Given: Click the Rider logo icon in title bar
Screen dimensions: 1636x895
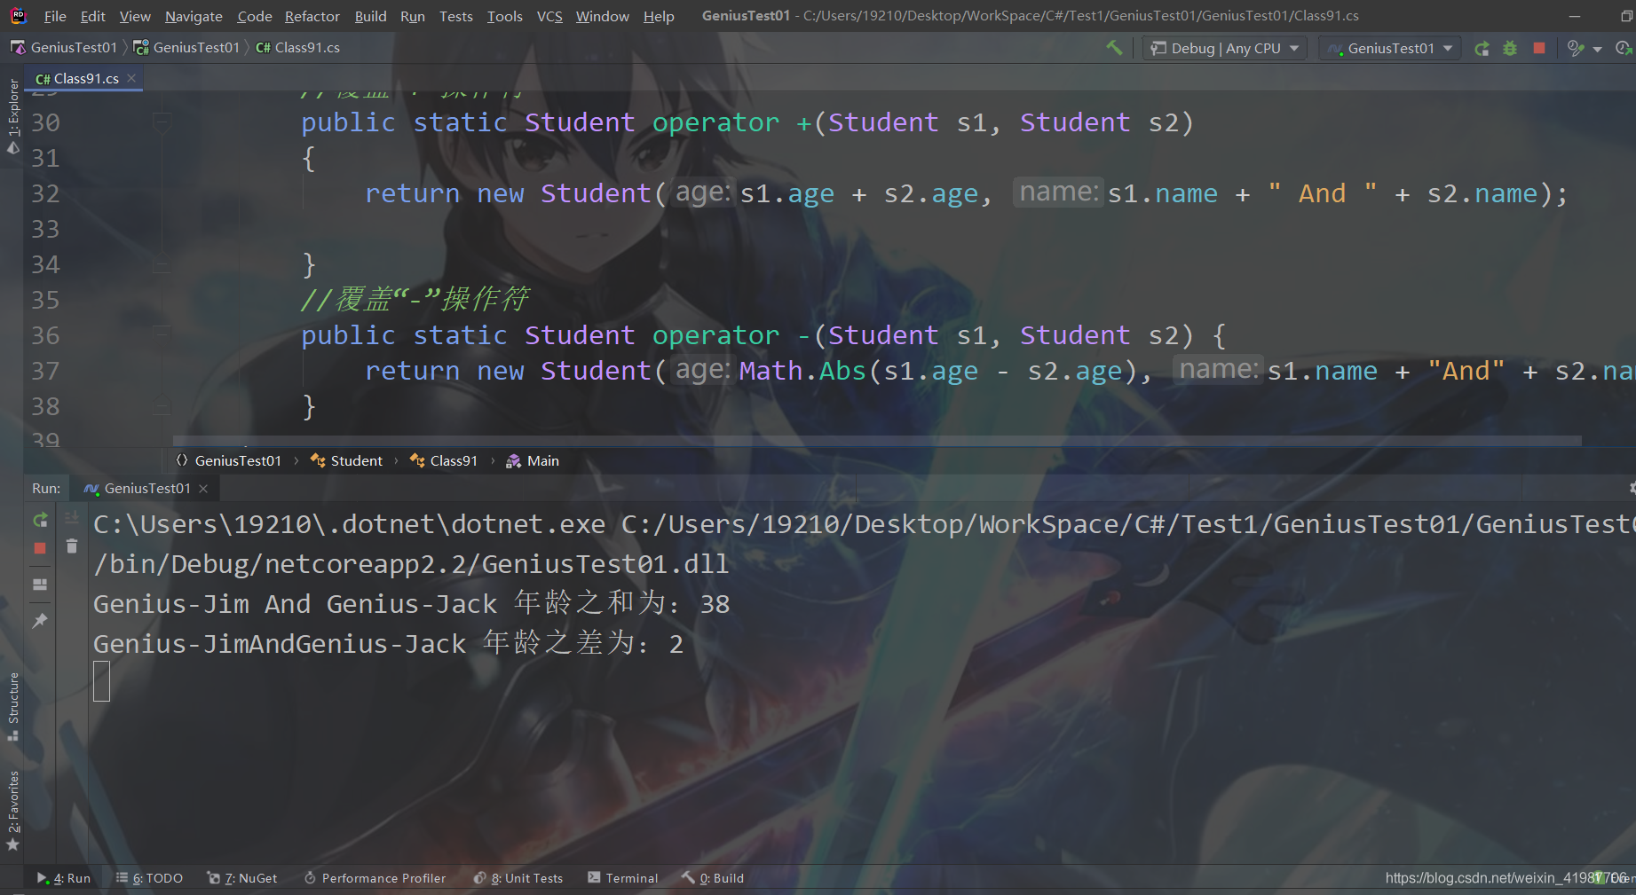Looking at the screenshot, I should (19, 15).
